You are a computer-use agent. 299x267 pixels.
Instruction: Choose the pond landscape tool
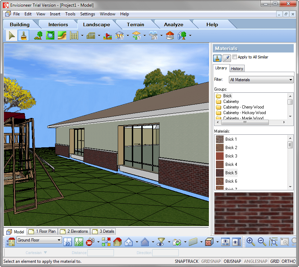click(x=50, y=36)
